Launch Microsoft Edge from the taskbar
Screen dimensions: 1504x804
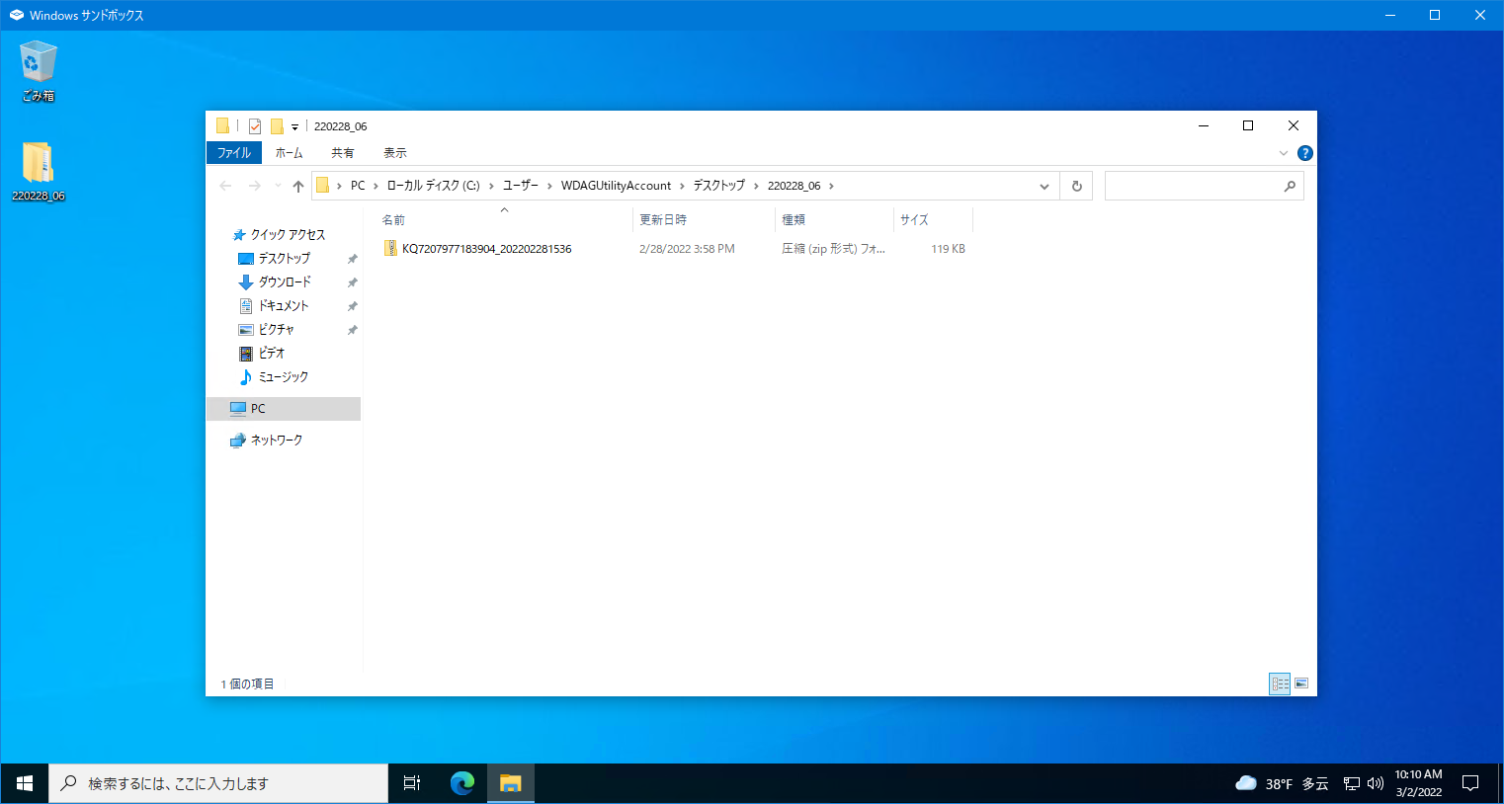click(x=461, y=783)
